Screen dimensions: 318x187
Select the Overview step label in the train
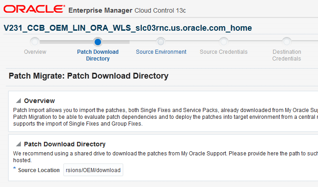[35, 52]
